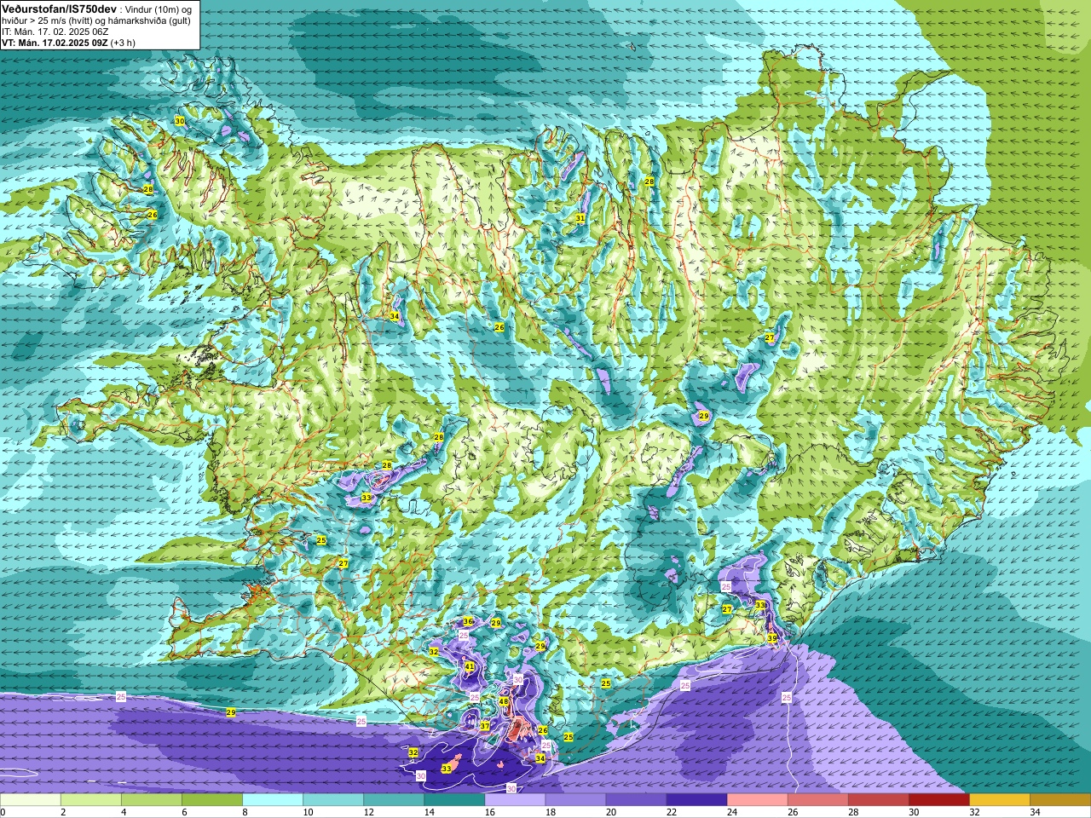1091x818 pixels.
Task: Select legend scale number '14'
Action: tap(429, 812)
